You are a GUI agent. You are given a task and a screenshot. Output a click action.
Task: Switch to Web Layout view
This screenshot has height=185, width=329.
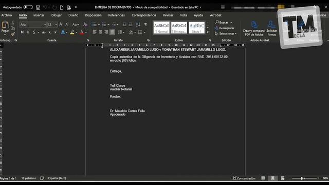tap(283, 178)
